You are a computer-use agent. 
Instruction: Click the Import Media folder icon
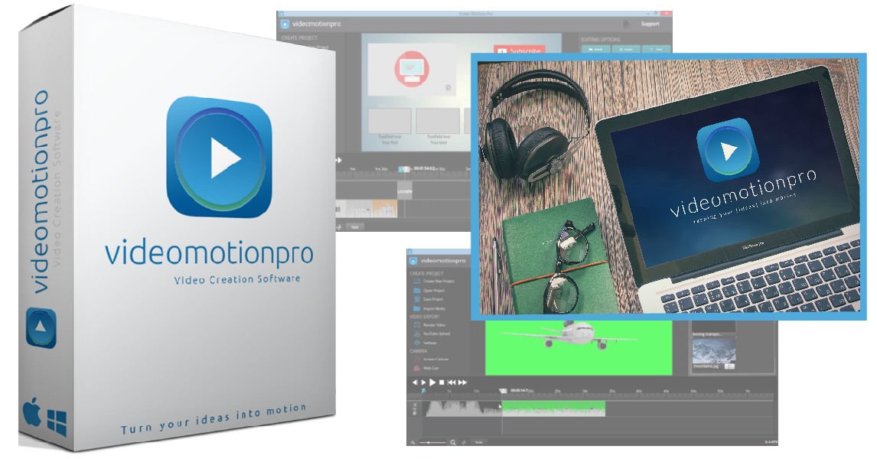tap(416, 308)
